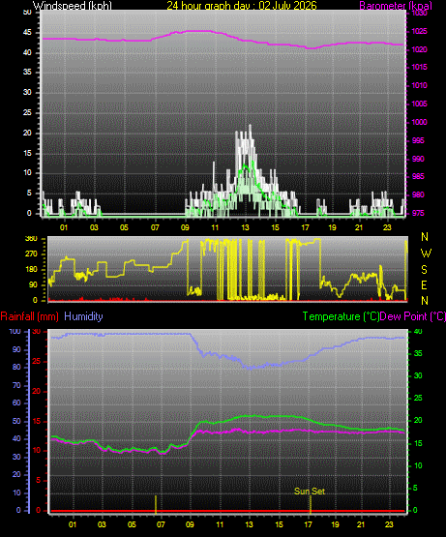The height and width of the screenshot is (537, 446).
Task: Select barometer axis value "1000"
Action: click(x=419, y=122)
